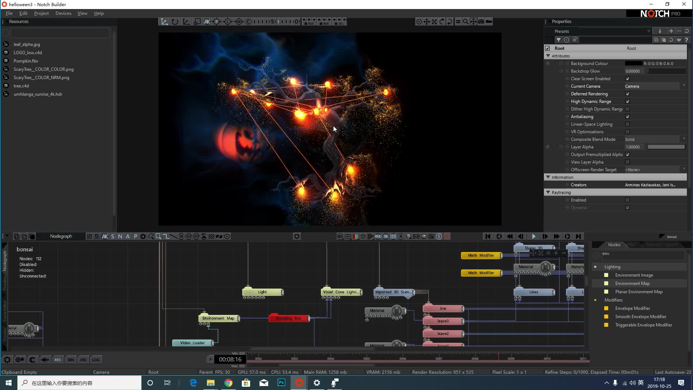Open the Devices menu
The image size is (693, 390).
[64, 13]
